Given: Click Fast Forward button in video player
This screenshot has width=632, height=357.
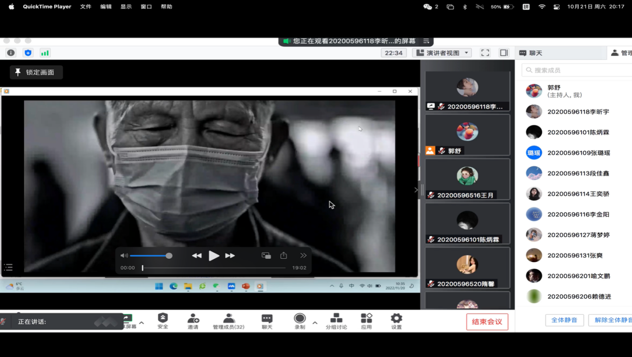Looking at the screenshot, I should pos(230,255).
